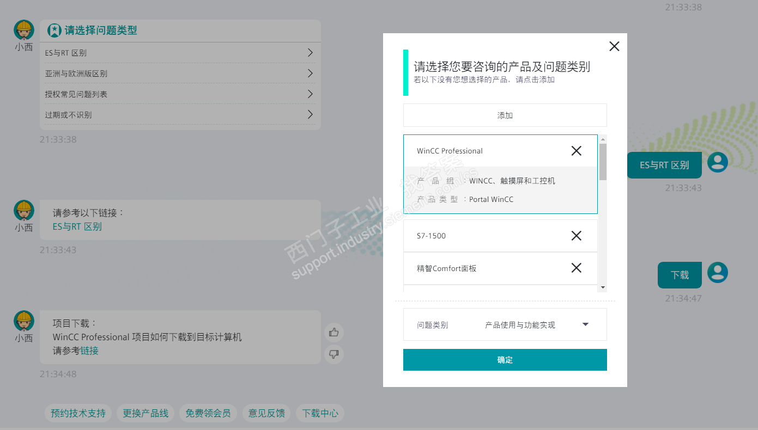This screenshot has width=758, height=430.
Task: Click the 请选择问题类型 header text
Action: tap(101, 30)
